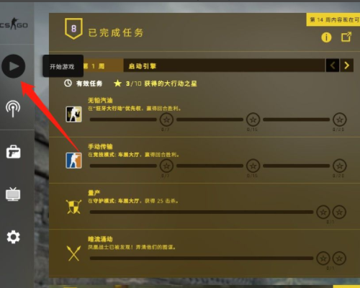Open settings gear in sidebar

13,237
